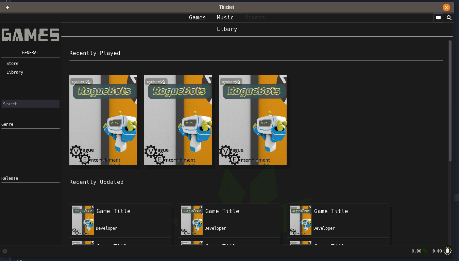Image resolution: width=459 pixels, height=261 pixels.
Task: Expand the Release filter section
Action: pyautogui.click(x=10, y=178)
